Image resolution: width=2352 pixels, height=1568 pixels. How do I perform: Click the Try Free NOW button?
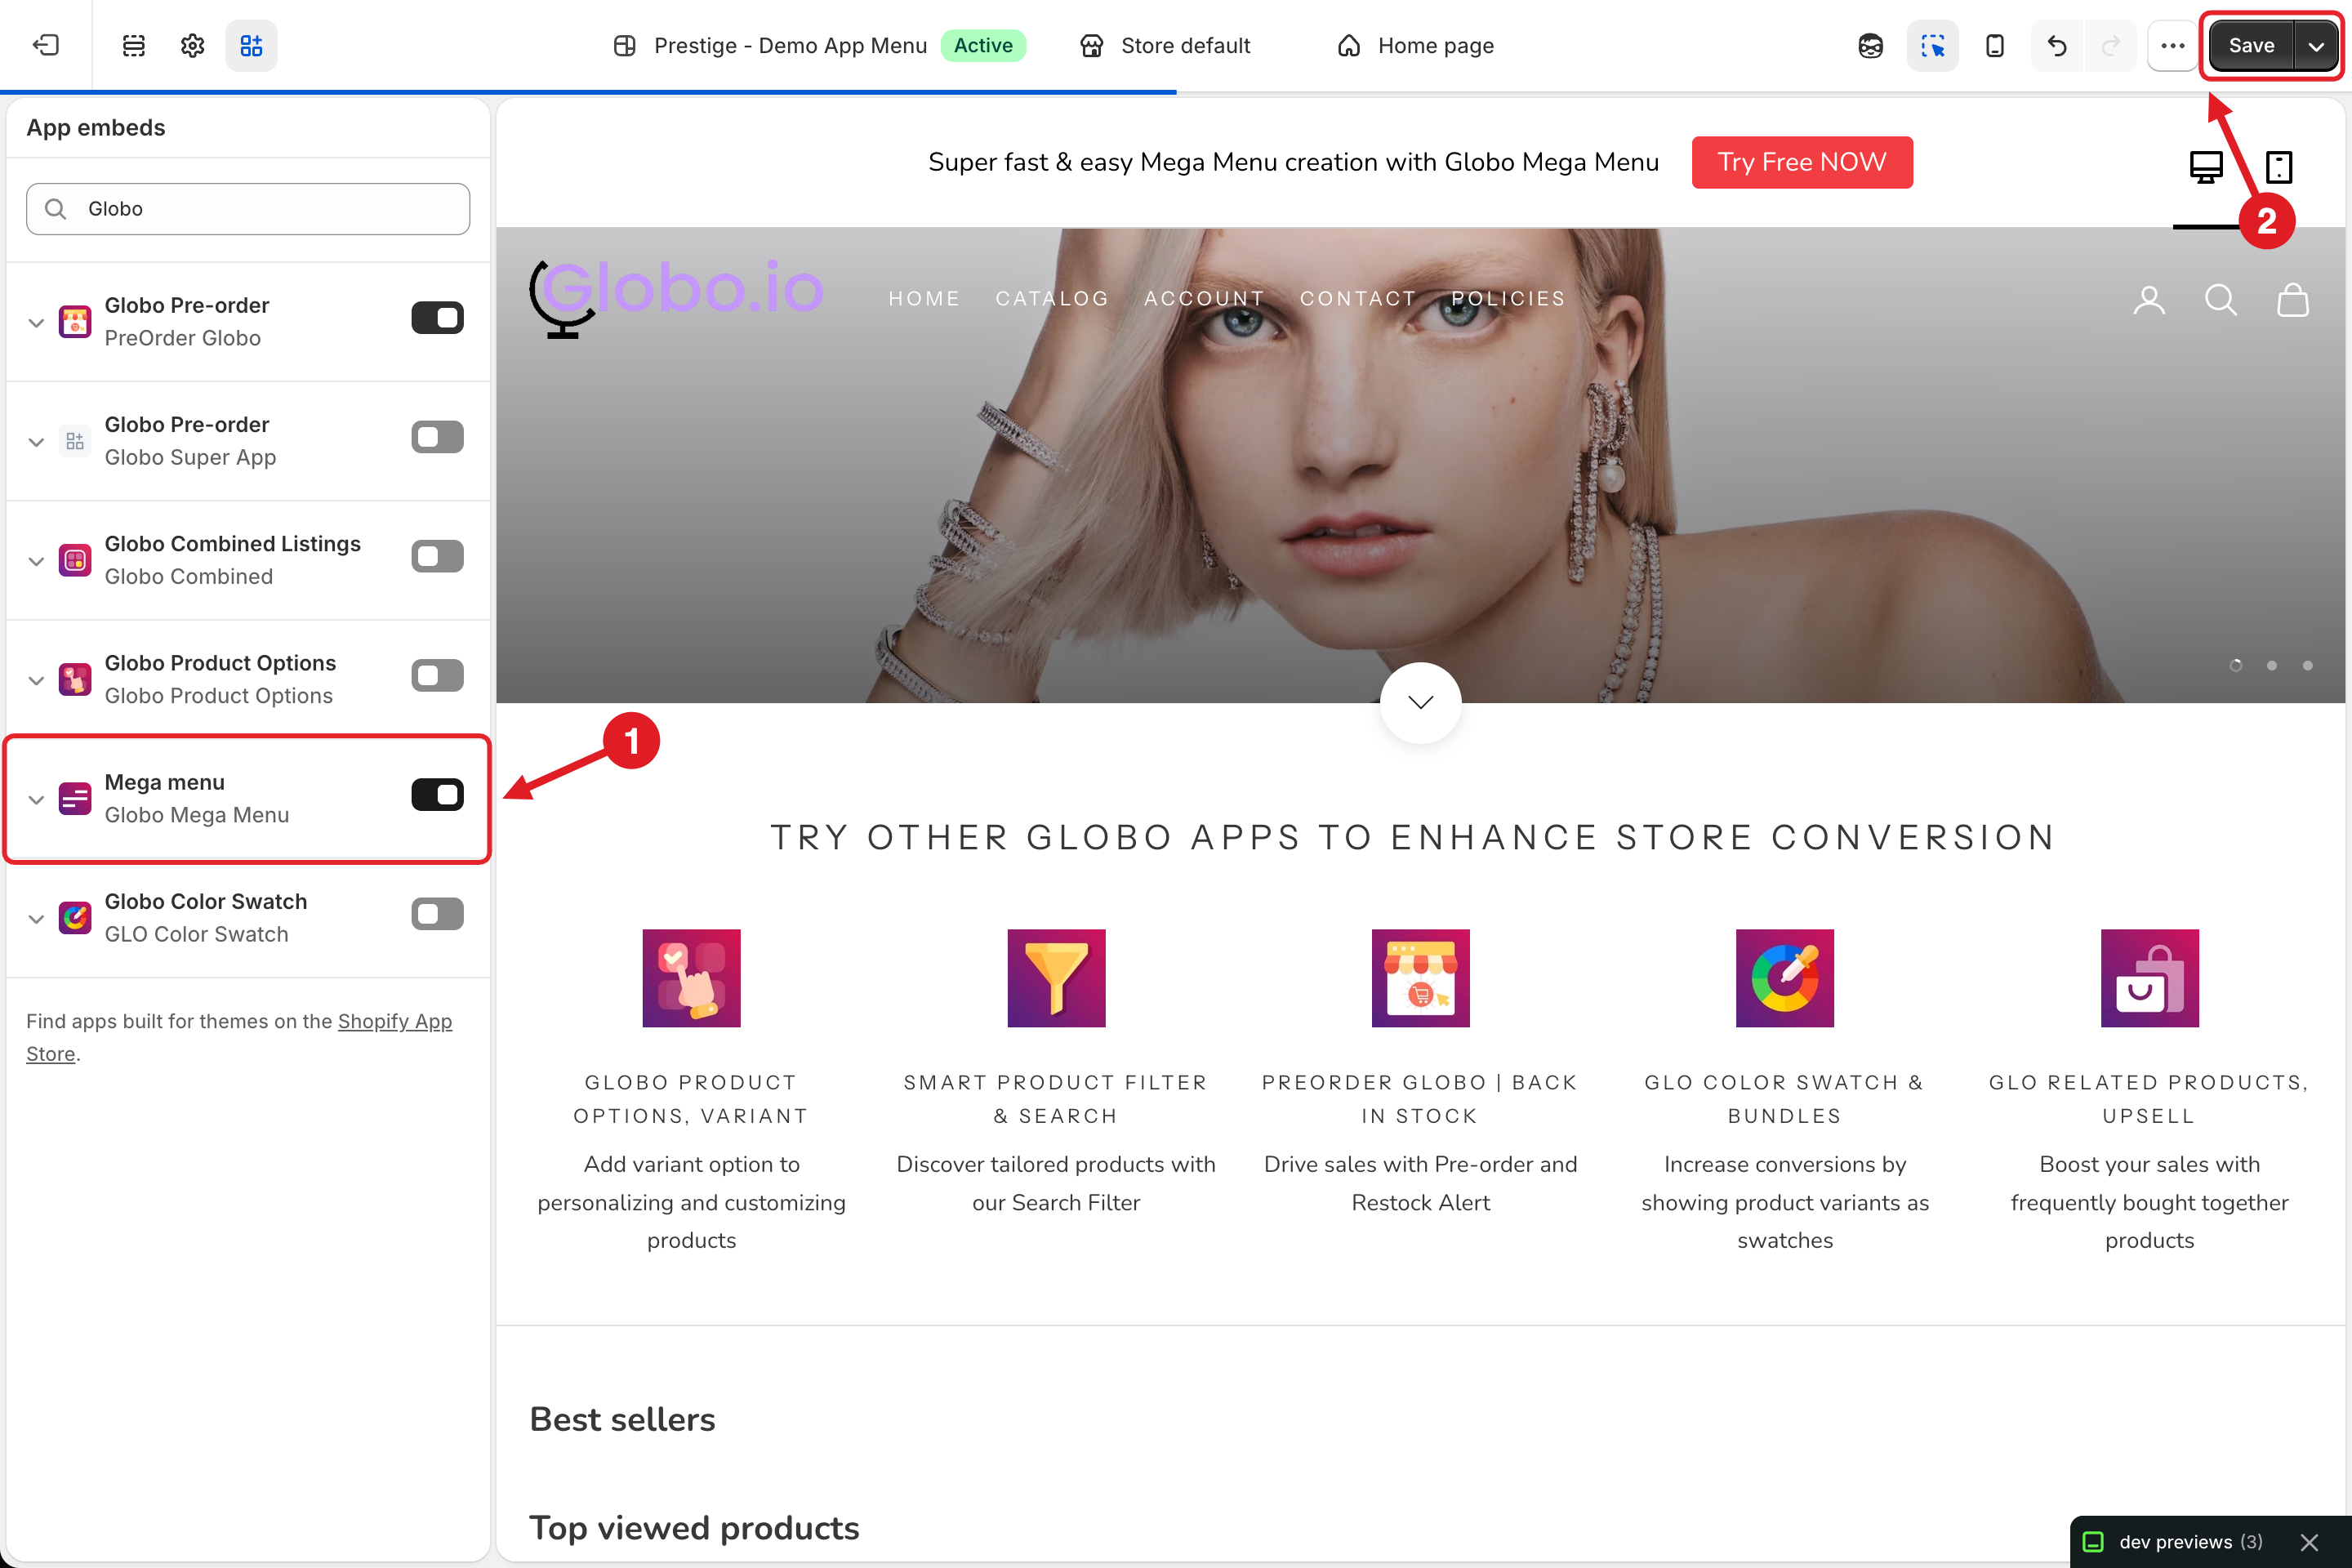1802,162
